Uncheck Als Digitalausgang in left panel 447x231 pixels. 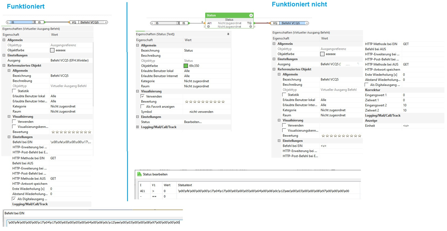pyautogui.click(x=14, y=199)
